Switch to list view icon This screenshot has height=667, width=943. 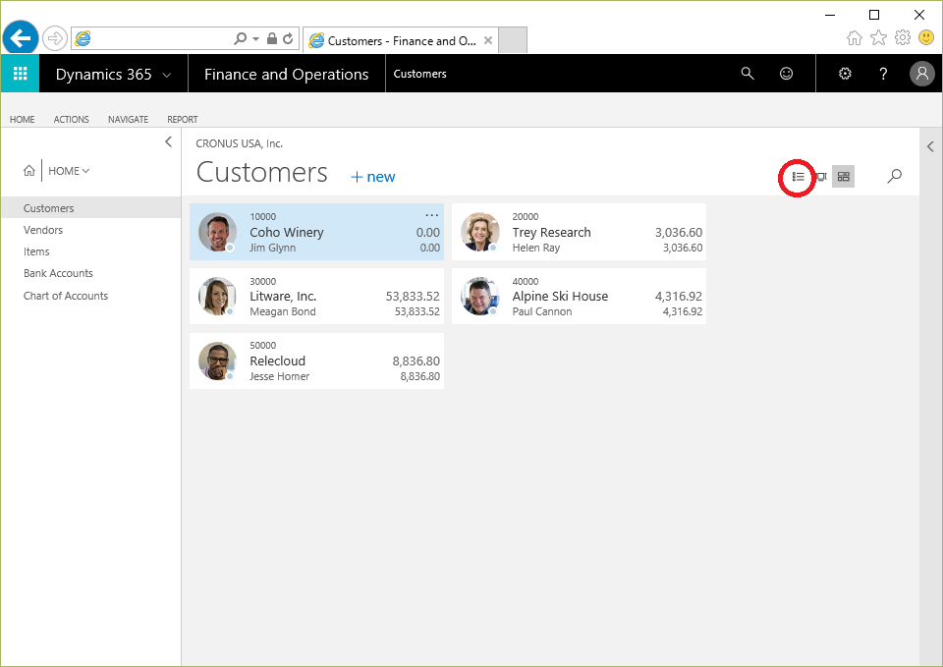798,176
